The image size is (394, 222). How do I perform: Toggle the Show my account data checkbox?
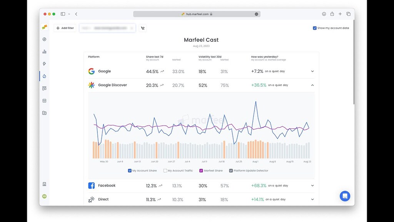coord(314,28)
